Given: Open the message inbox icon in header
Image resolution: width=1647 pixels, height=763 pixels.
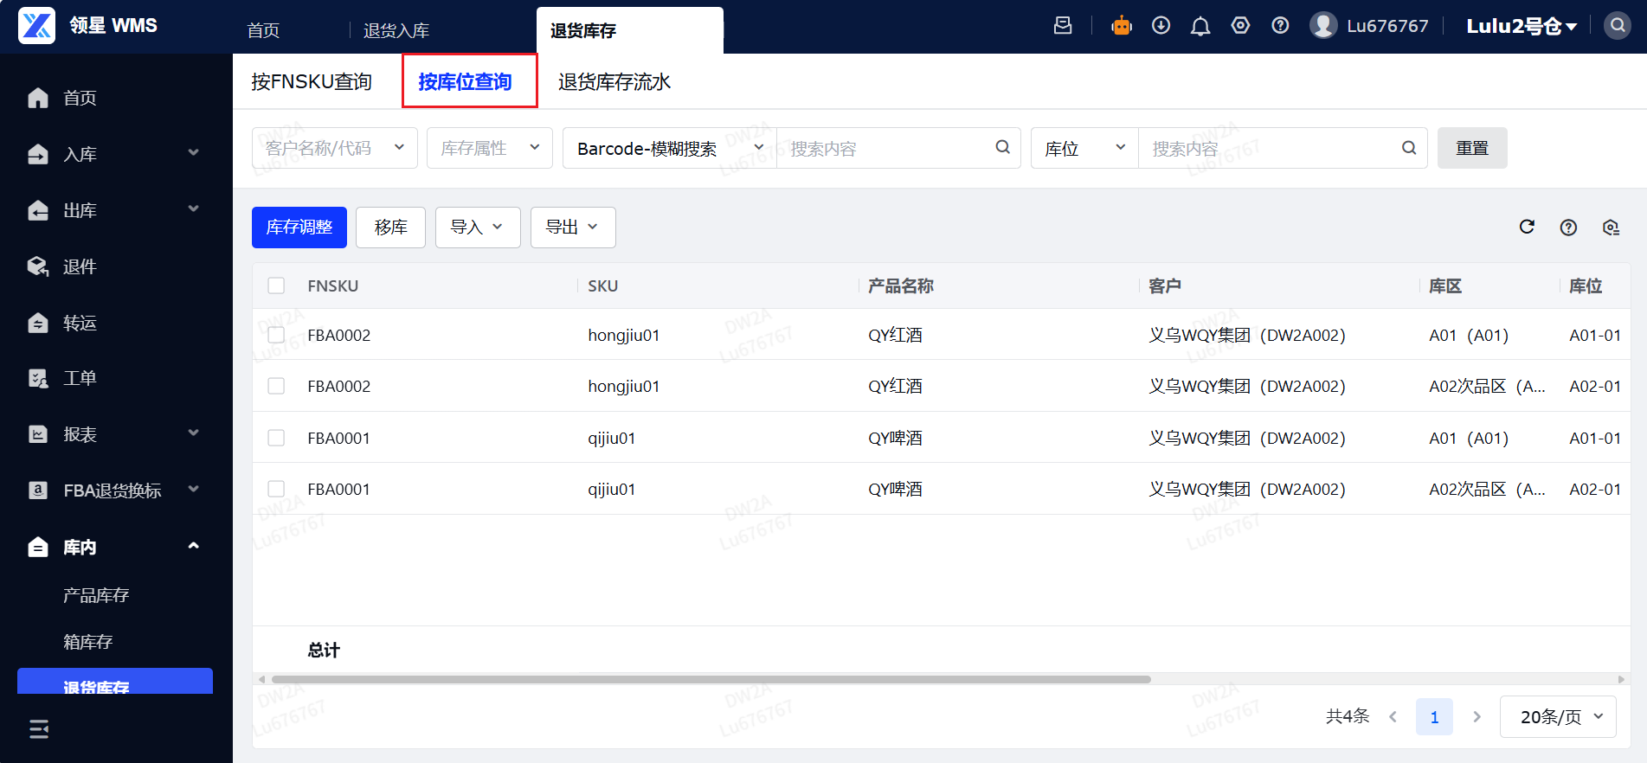Looking at the screenshot, I should [1063, 26].
